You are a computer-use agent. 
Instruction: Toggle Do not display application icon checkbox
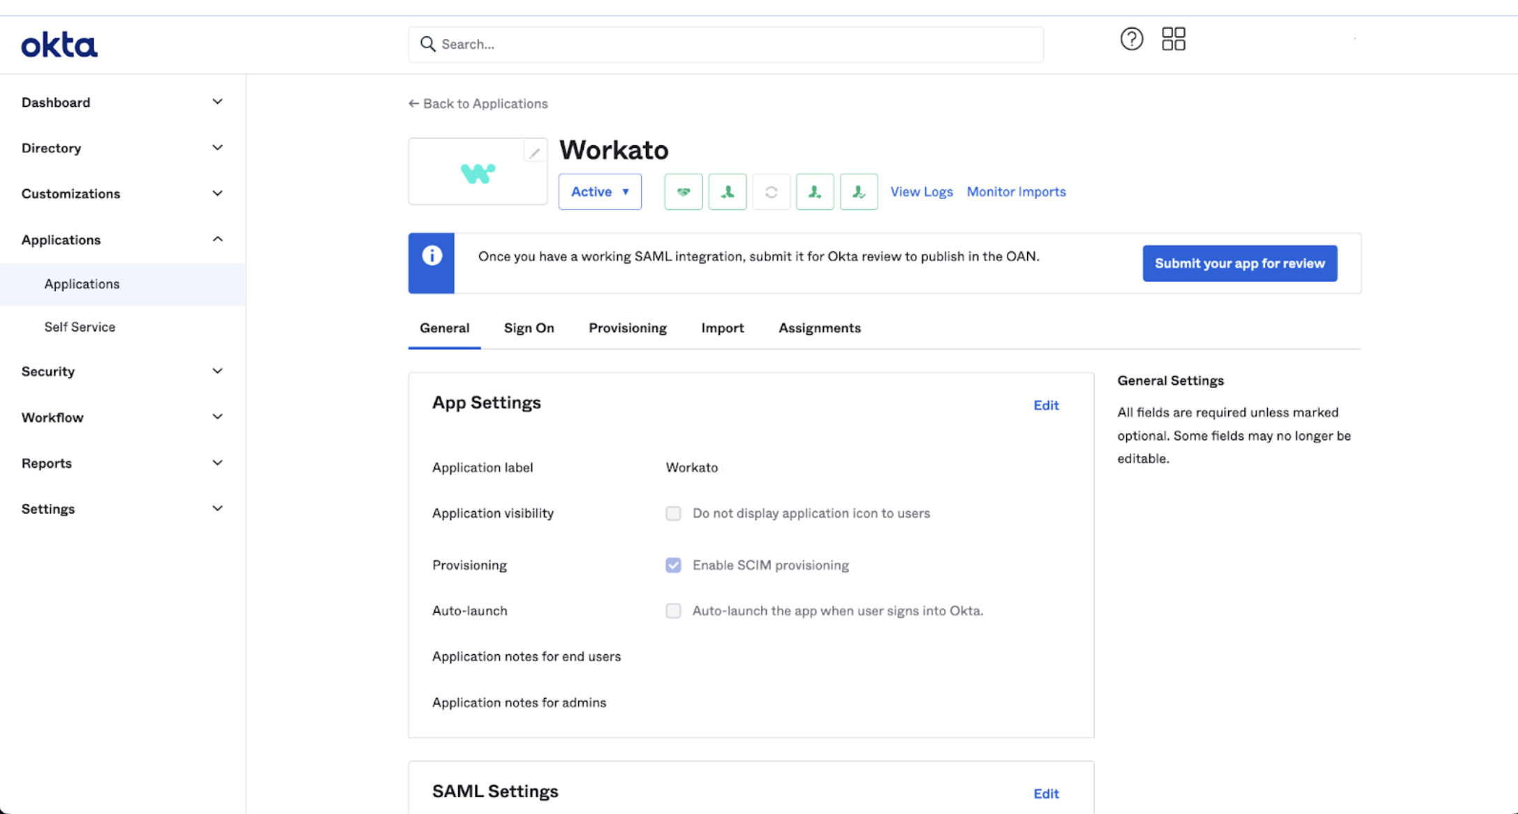pyautogui.click(x=673, y=514)
